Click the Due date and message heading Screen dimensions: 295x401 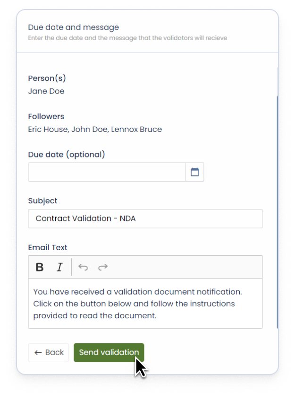click(73, 27)
